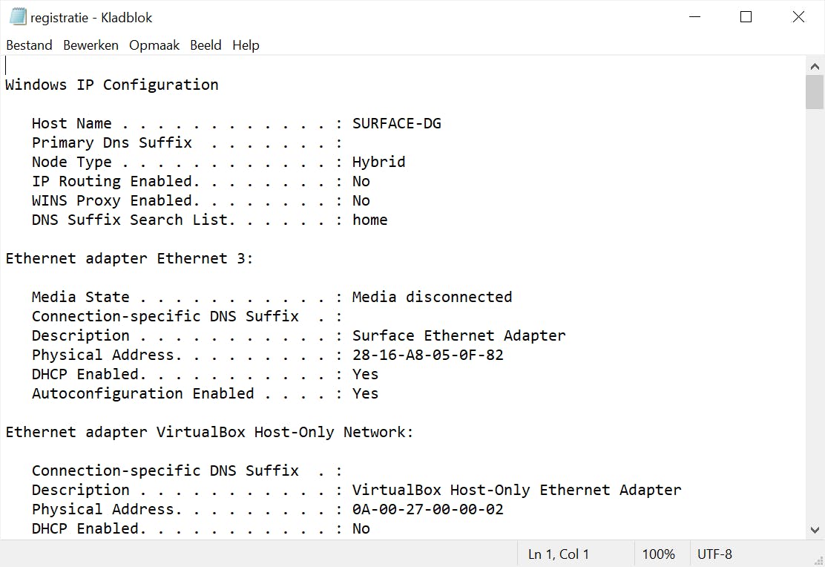Place cursor on "Media disconnected" text
825x567 pixels.
(432, 298)
